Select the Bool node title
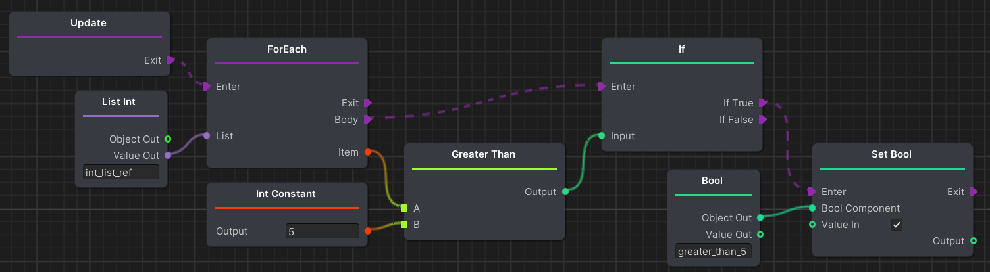The image size is (990, 272). tap(714, 181)
